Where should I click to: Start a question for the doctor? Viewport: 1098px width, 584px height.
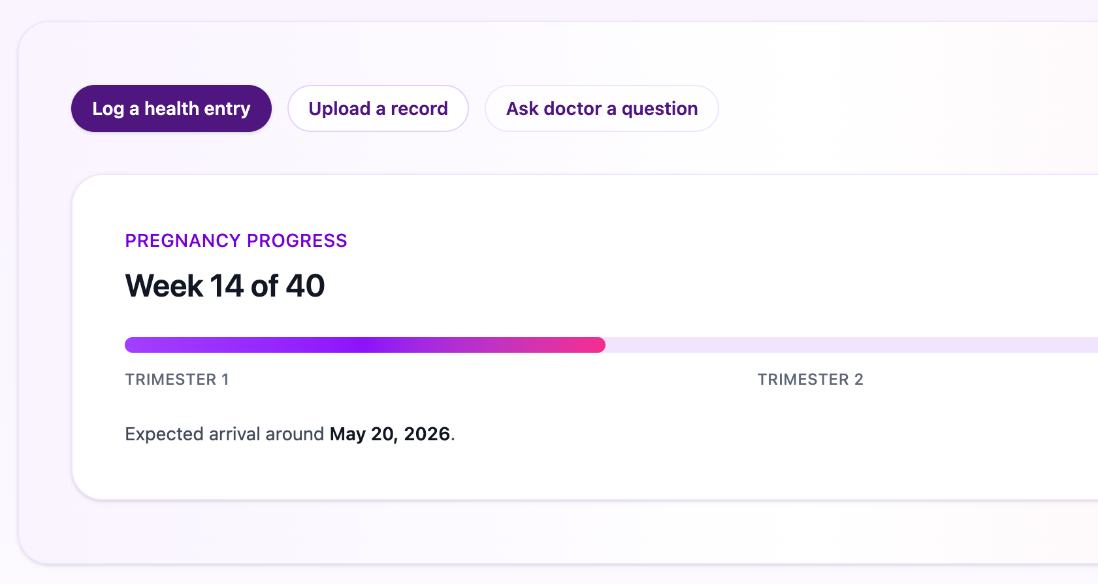click(x=601, y=108)
